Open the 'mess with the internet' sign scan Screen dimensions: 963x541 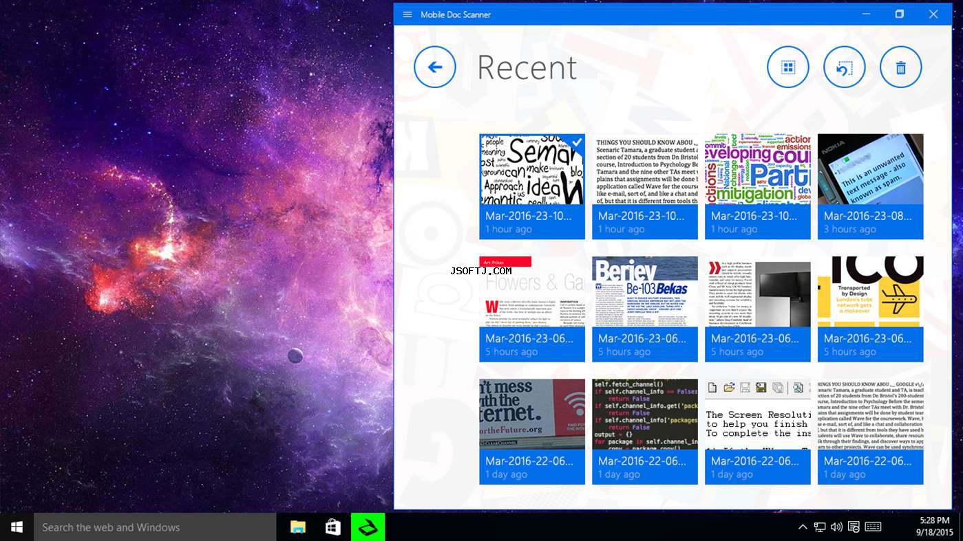coord(532,432)
